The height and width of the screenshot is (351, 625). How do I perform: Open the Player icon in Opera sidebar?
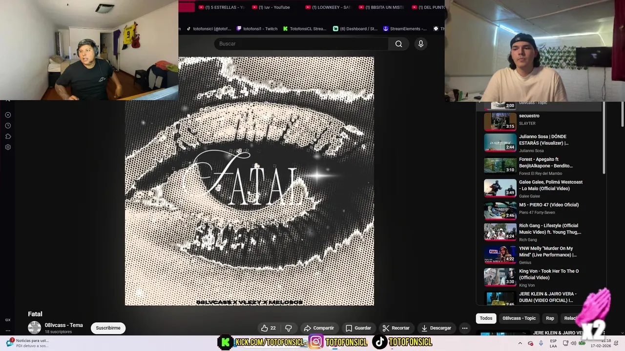pos(8,115)
